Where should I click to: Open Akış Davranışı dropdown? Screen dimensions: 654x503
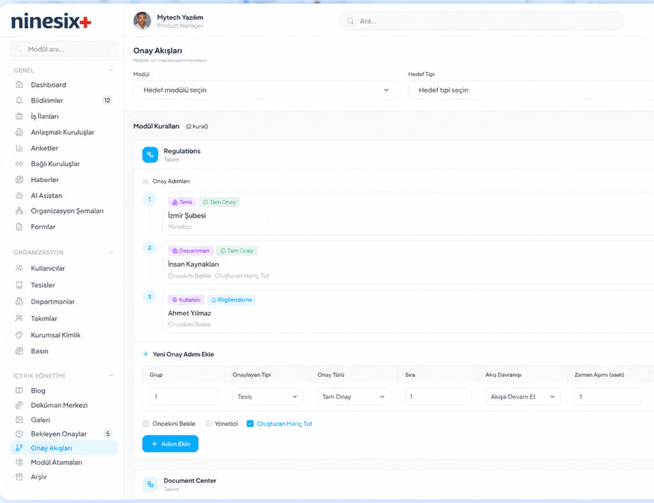(x=523, y=397)
